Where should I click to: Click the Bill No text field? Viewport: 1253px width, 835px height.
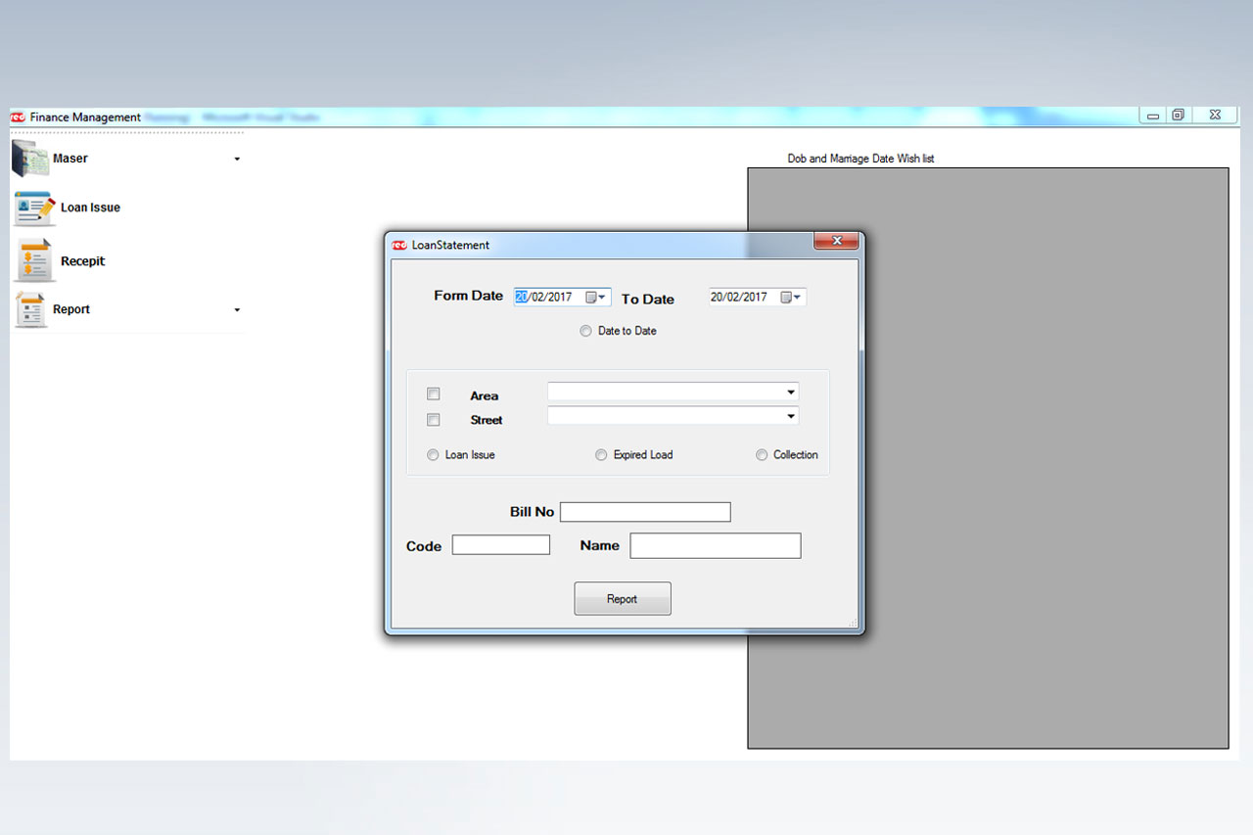coord(645,512)
